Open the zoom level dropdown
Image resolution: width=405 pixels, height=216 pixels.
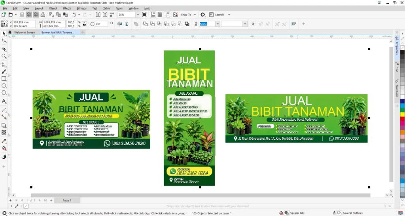[x=138, y=15]
